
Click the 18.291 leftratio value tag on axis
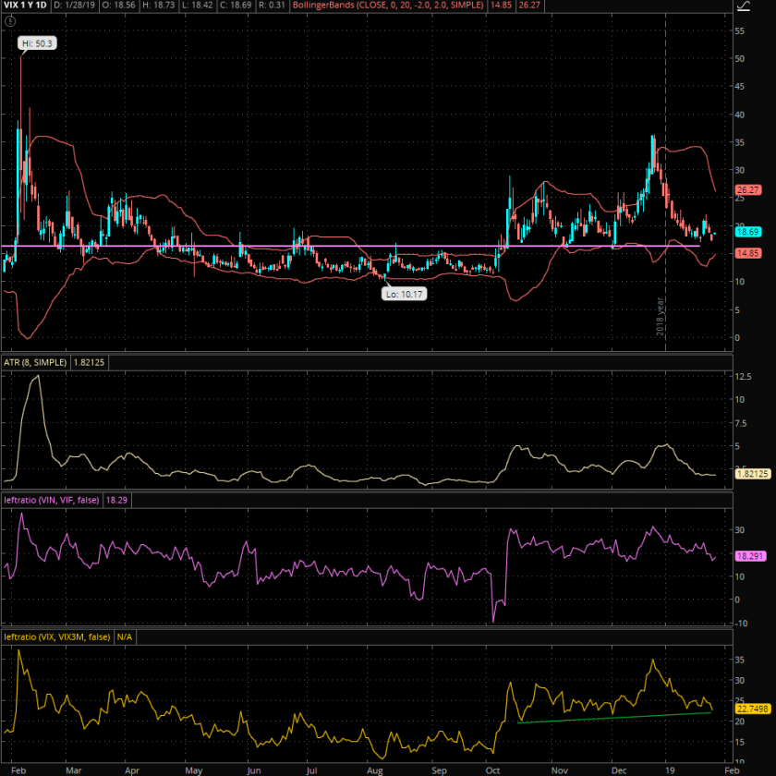coord(746,556)
